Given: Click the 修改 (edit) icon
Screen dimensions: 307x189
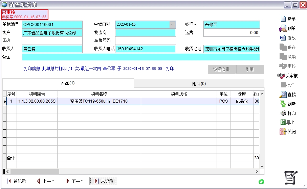Looking at the screenshot, I should point(283,38).
